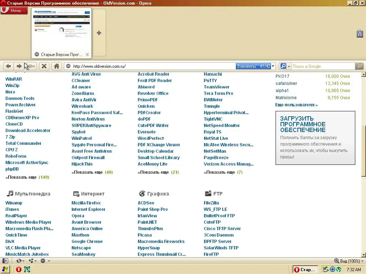
Task: Launch uTorrent from the quick launch bar
Action: tap(27, 270)
